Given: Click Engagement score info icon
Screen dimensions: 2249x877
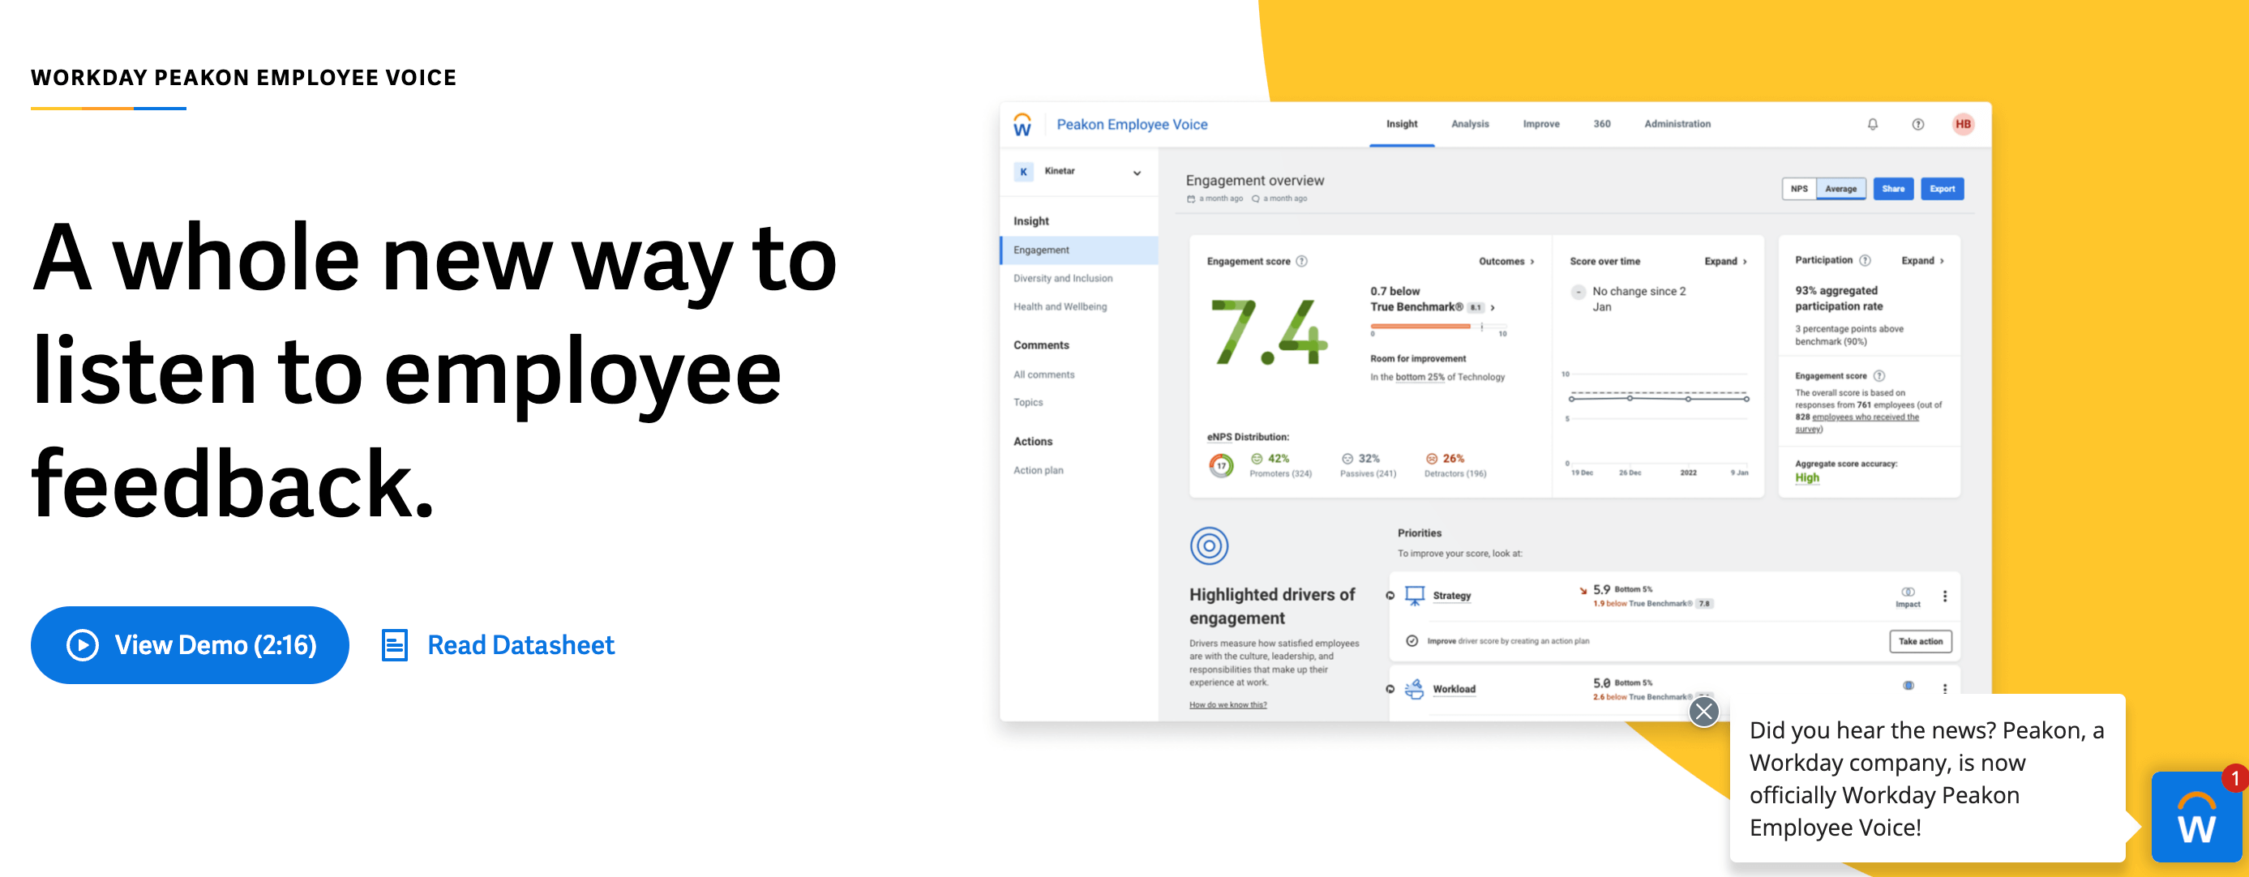Looking at the screenshot, I should [x=1302, y=262].
